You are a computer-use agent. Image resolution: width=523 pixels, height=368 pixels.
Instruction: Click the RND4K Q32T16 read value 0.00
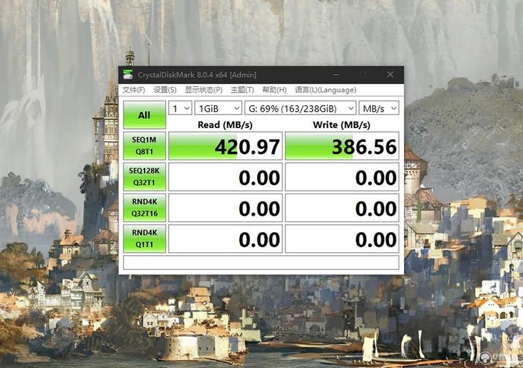225,207
